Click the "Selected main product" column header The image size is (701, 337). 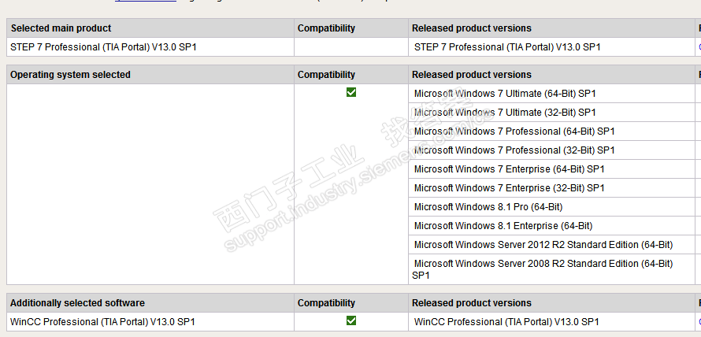61,28
